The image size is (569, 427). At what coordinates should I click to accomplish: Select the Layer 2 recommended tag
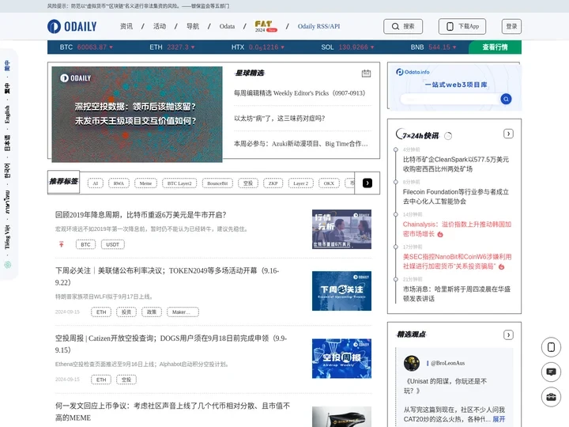coord(301,183)
